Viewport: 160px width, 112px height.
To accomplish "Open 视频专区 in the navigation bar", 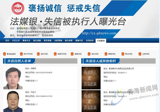I will [x=79, y=40].
